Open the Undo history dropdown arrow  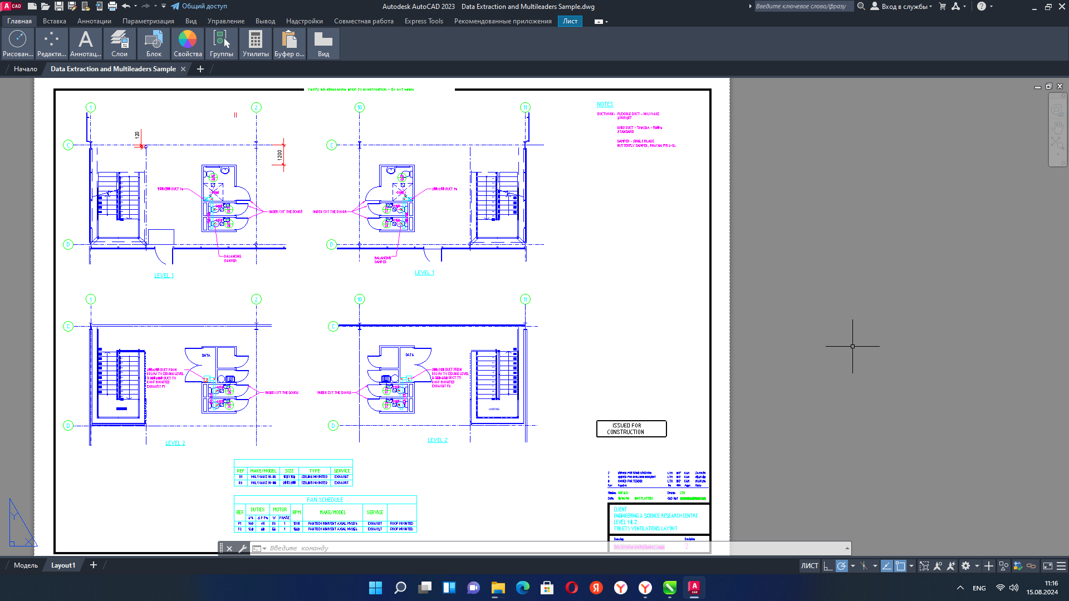click(x=135, y=7)
